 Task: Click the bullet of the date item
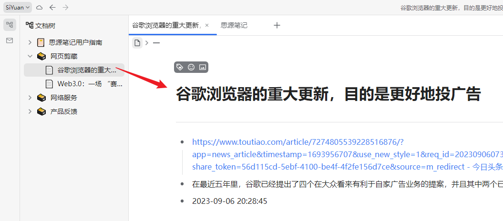(x=183, y=201)
